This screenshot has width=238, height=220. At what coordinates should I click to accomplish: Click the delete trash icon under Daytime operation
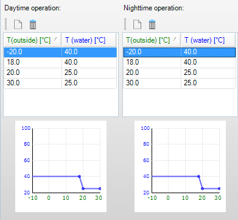(33, 24)
